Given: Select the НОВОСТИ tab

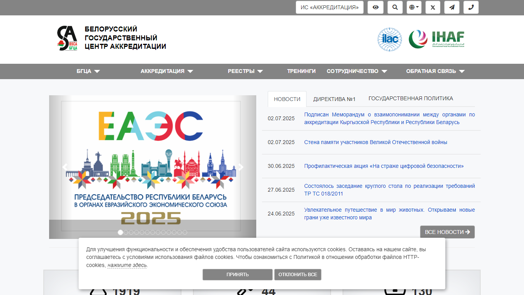Looking at the screenshot, I should click(287, 99).
